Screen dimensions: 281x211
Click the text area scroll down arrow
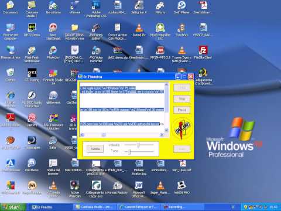166,130
